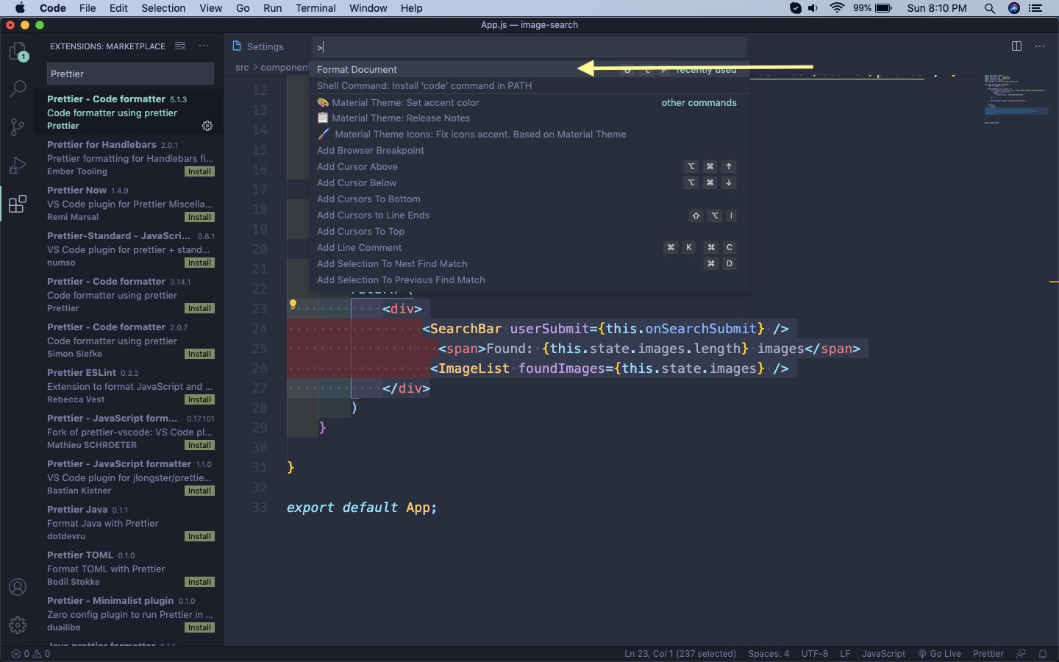Open the Selection menu
This screenshot has height=662, width=1059.
click(163, 8)
